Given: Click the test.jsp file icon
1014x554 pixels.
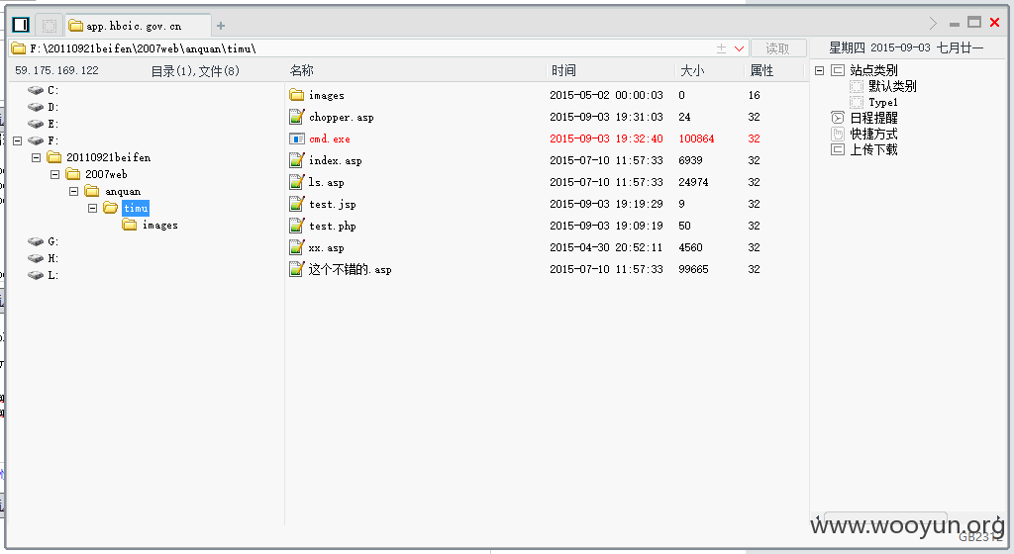Looking at the screenshot, I should point(297,204).
